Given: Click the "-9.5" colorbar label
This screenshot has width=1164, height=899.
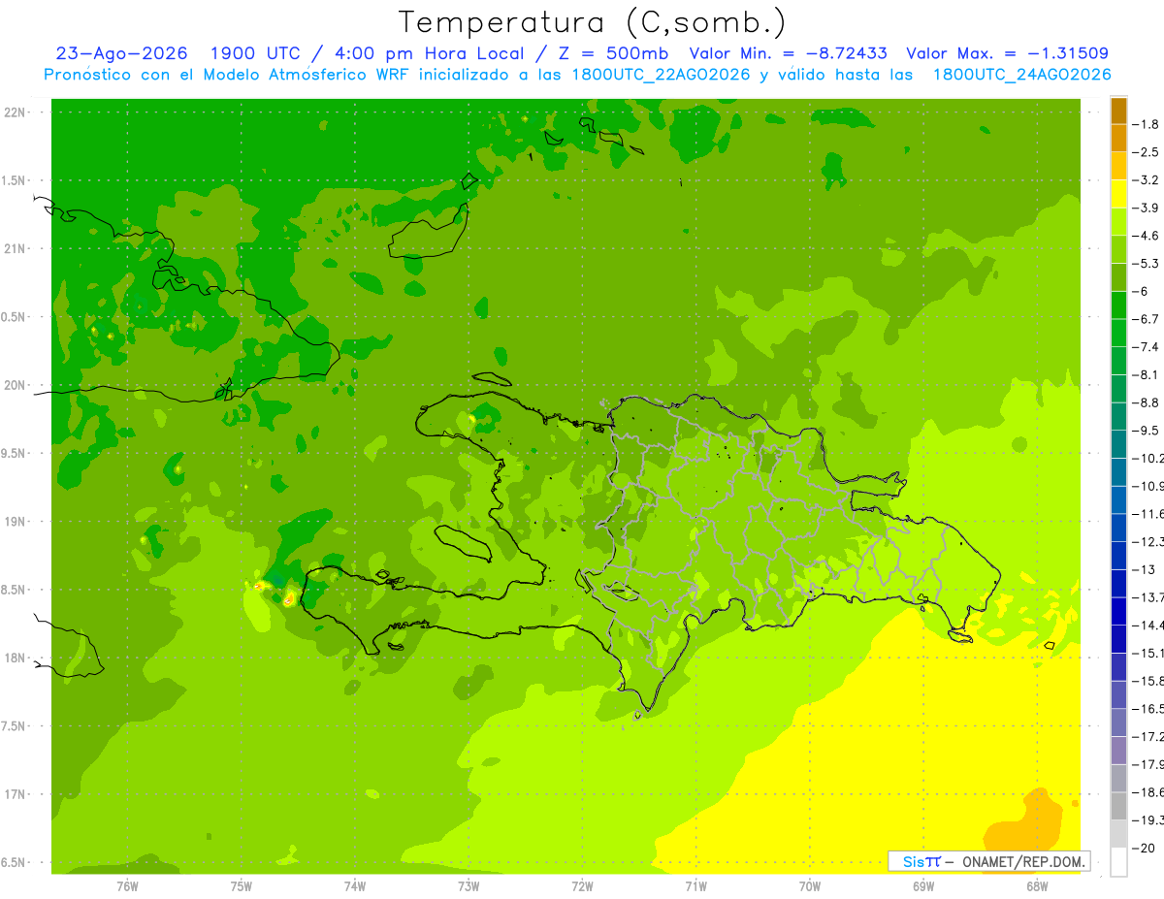Looking at the screenshot, I should [1147, 431].
